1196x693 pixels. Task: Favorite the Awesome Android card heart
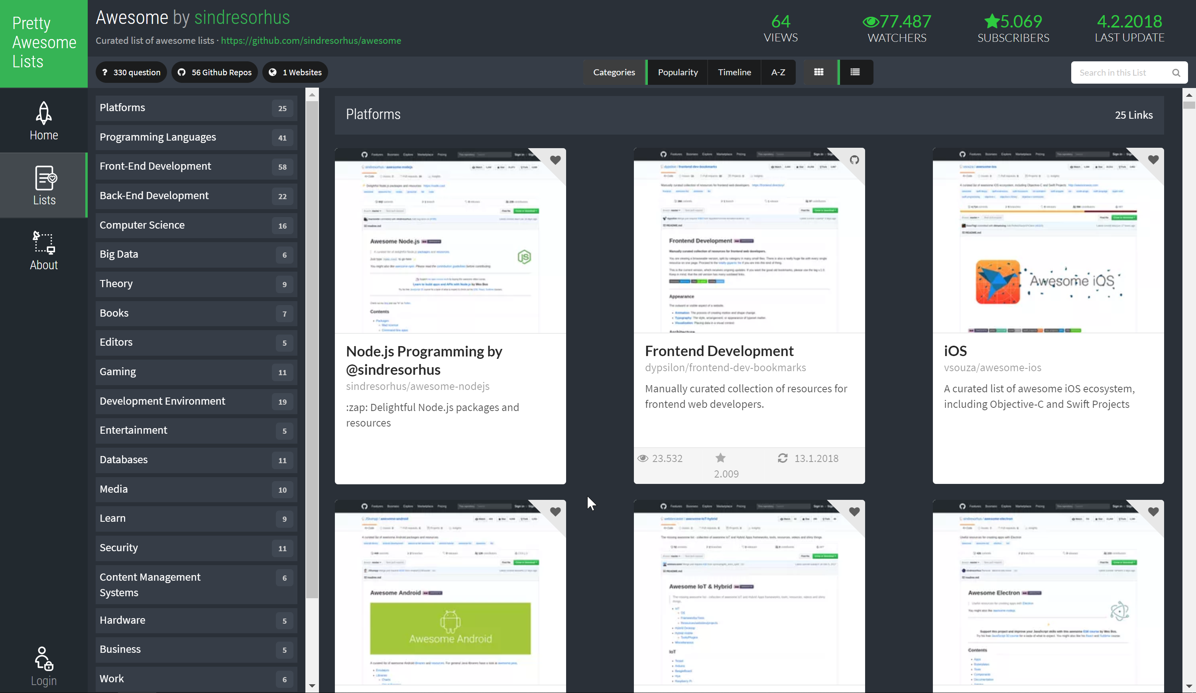[555, 511]
